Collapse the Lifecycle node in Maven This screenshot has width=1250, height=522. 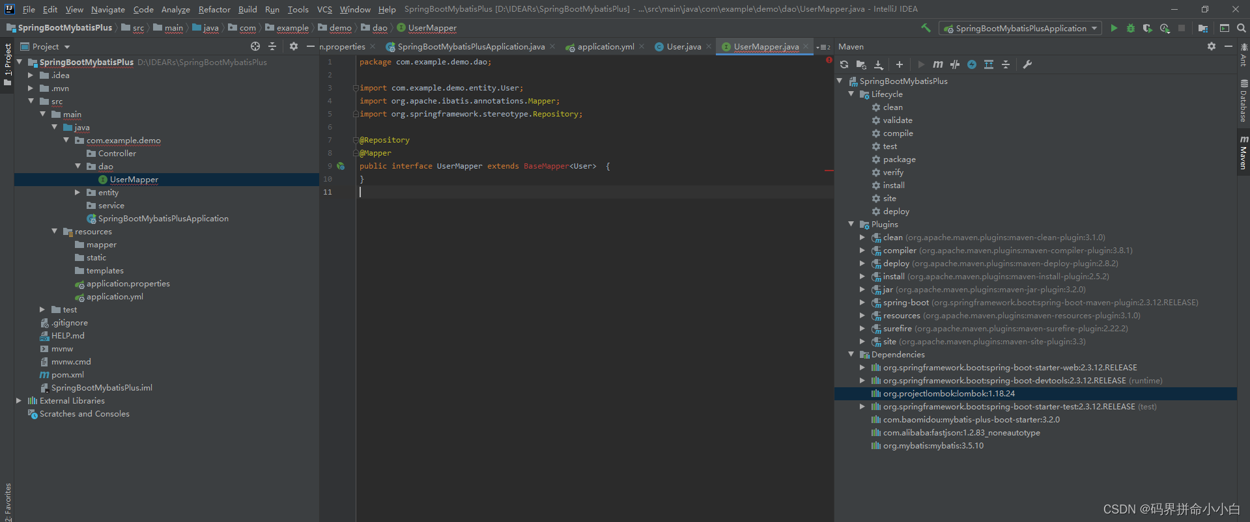pyautogui.click(x=851, y=94)
